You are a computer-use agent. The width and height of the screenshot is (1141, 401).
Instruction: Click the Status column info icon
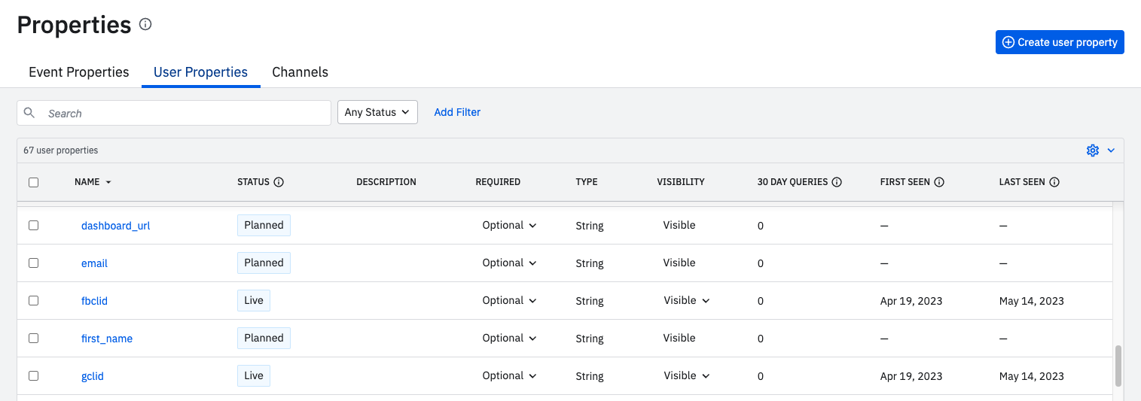279,182
